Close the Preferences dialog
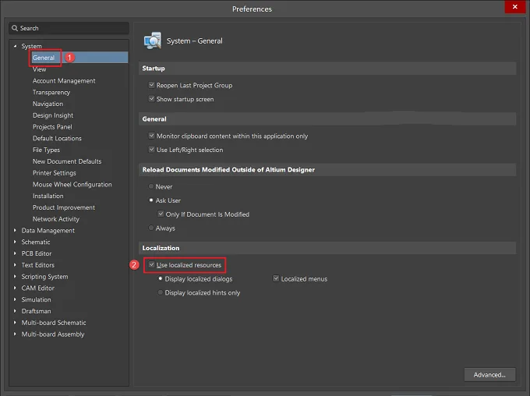 coord(514,7)
